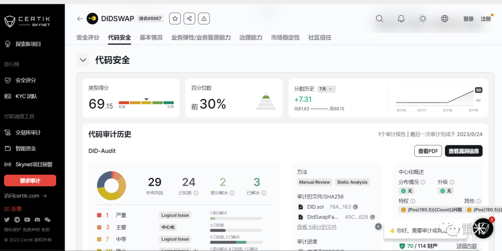Switch to the 基本情况 tab

pyautogui.click(x=151, y=38)
